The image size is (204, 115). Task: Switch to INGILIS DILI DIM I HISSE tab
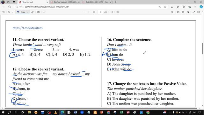97,2
